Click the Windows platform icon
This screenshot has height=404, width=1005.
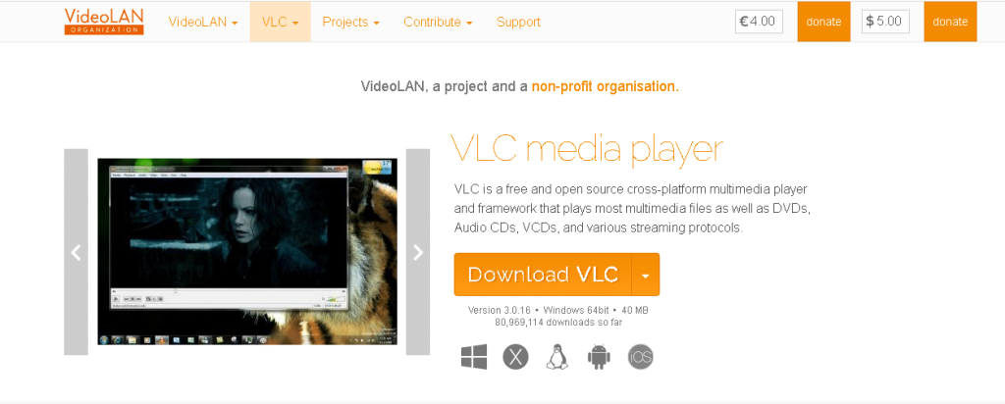[474, 357]
